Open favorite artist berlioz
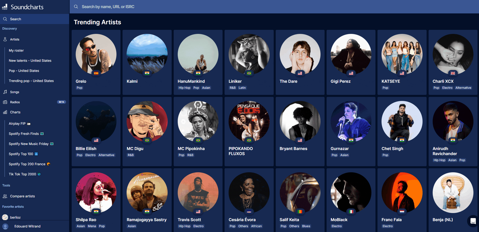 (15, 217)
